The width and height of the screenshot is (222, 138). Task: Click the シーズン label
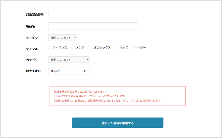point(32,38)
